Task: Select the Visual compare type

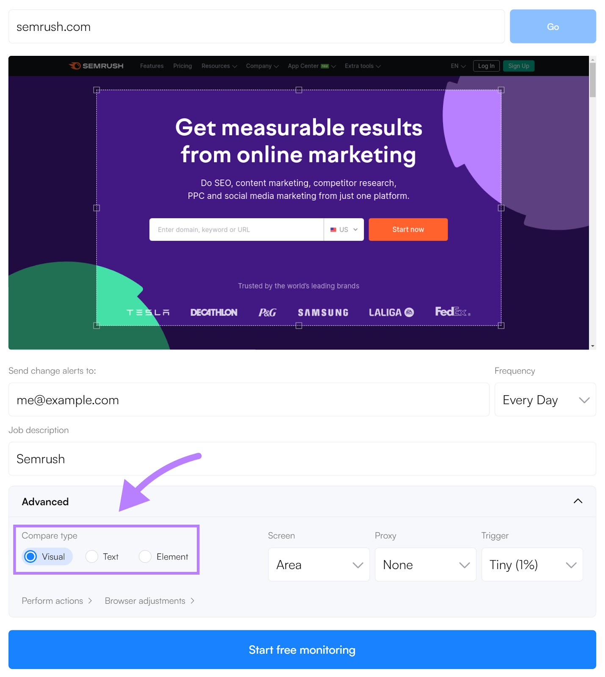Action: pos(47,556)
